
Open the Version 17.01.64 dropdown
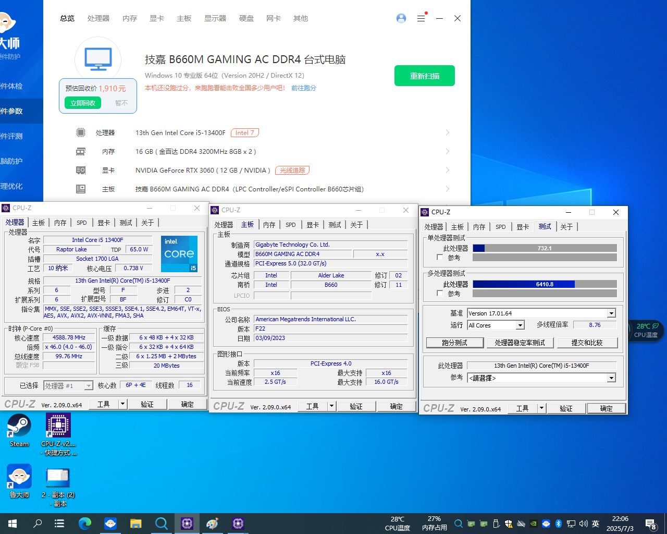(611, 313)
